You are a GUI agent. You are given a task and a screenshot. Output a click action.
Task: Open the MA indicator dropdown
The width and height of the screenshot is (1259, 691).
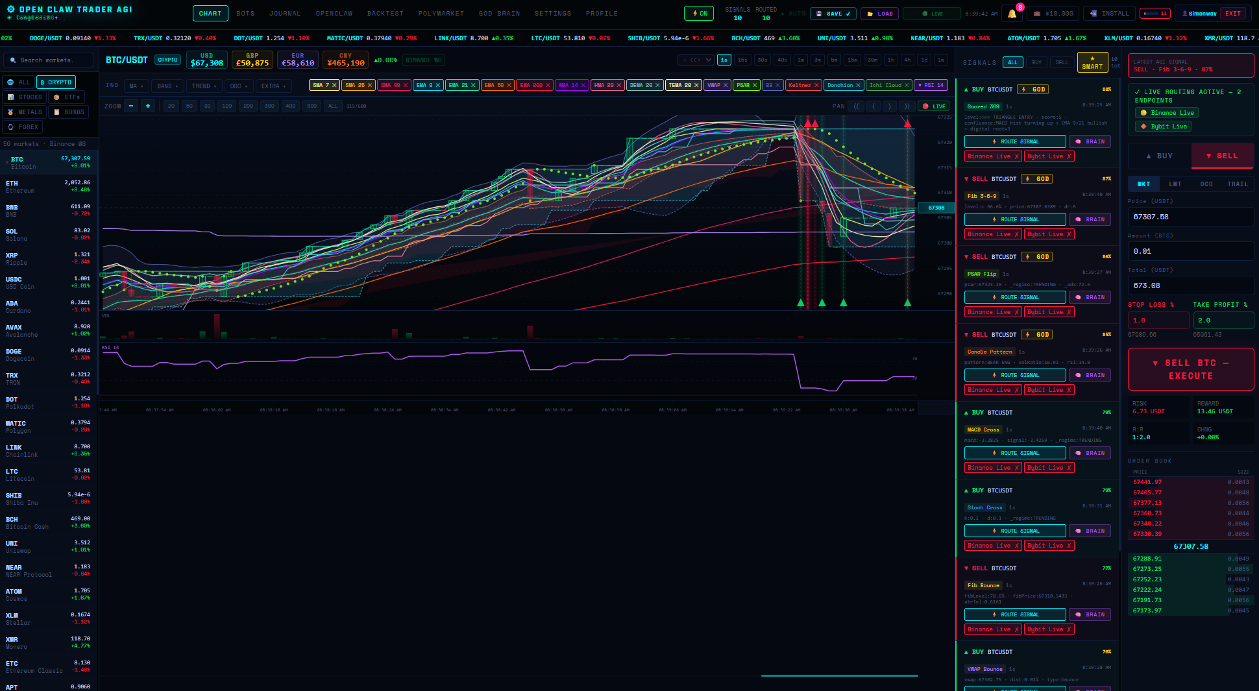pos(136,86)
